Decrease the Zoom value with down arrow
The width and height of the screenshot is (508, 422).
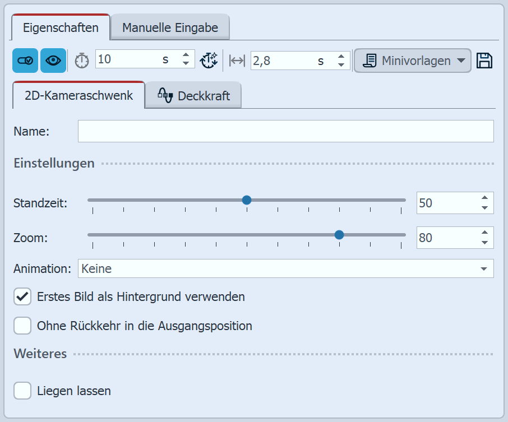[484, 243]
